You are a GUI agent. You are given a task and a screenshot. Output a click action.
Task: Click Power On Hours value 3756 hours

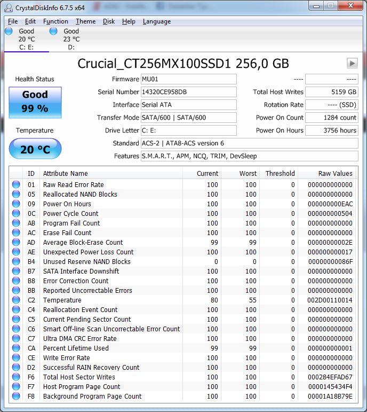332,130
